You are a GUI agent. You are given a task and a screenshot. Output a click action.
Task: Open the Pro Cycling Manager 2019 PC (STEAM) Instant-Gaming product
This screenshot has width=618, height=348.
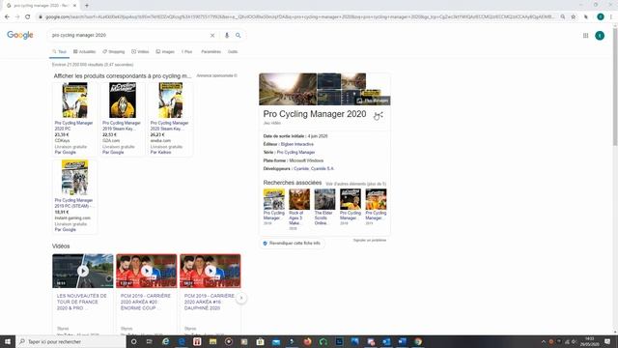pyautogui.click(x=74, y=196)
